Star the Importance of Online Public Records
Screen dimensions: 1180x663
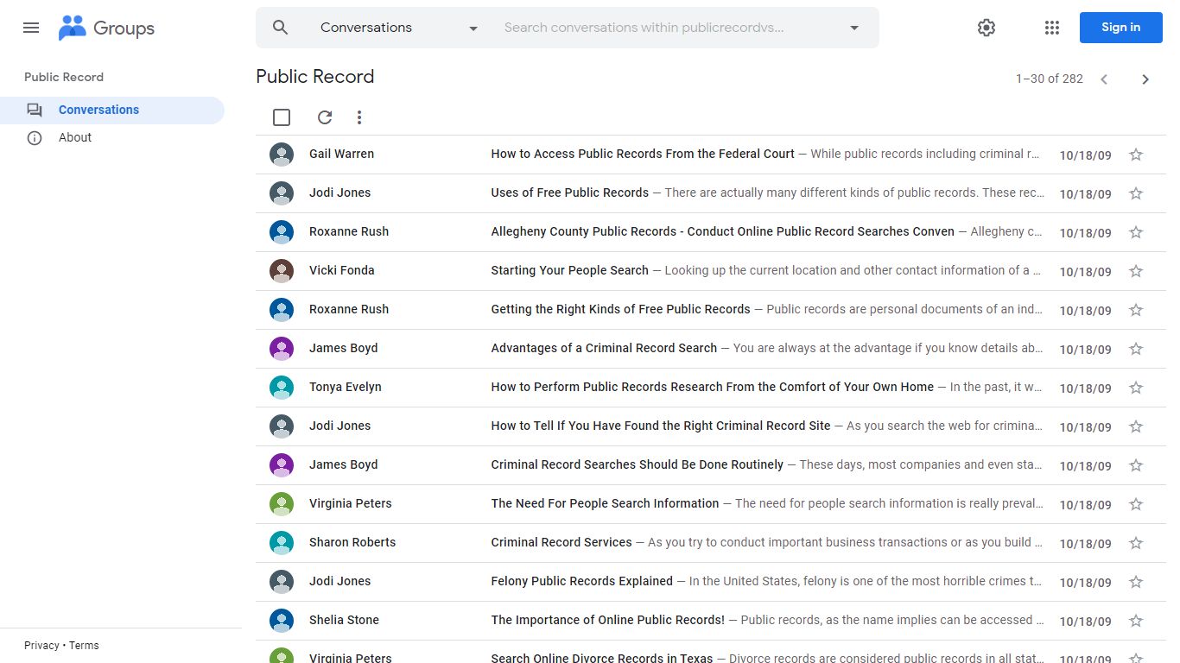[x=1136, y=621]
